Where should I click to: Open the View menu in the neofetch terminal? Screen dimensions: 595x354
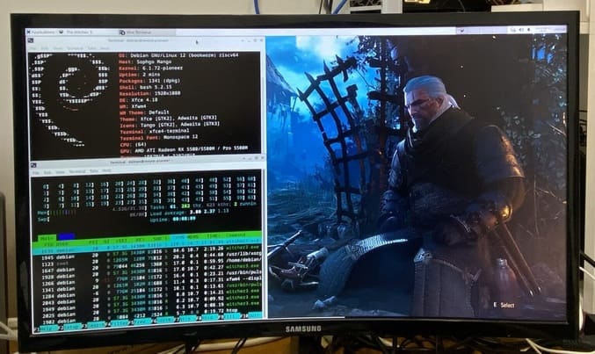pos(57,48)
